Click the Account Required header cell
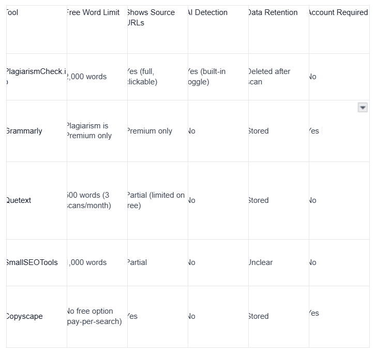The image size is (376, 353). tap(339, 30)
